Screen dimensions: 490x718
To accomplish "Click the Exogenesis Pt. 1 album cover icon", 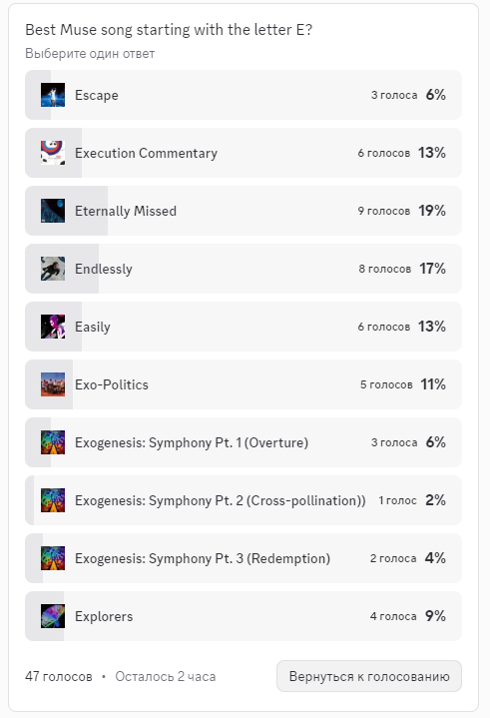I will [53, 442].
